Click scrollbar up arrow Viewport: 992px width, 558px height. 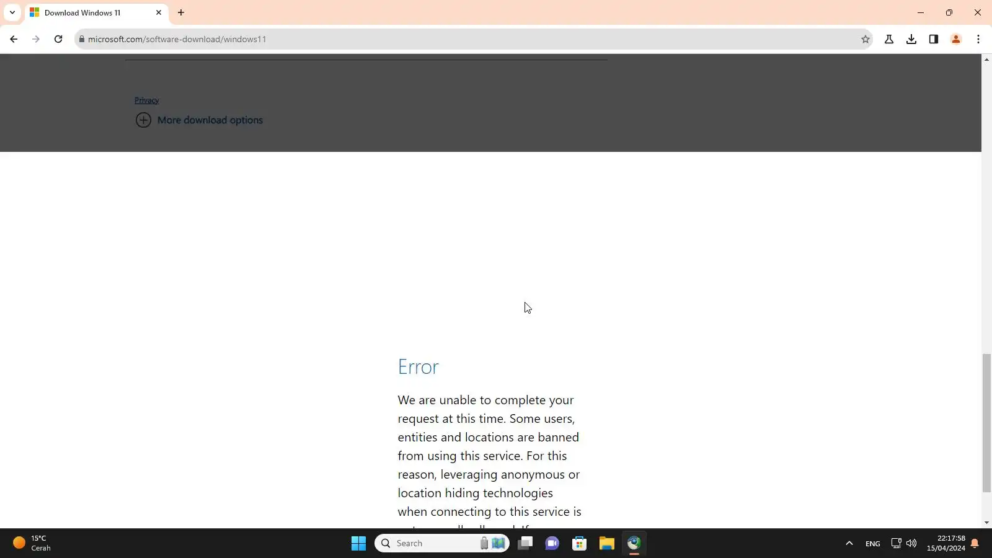tap(986, 59)
